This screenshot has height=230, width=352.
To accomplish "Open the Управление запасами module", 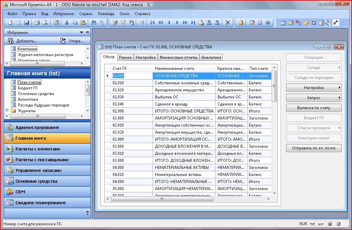I will 47,170.
